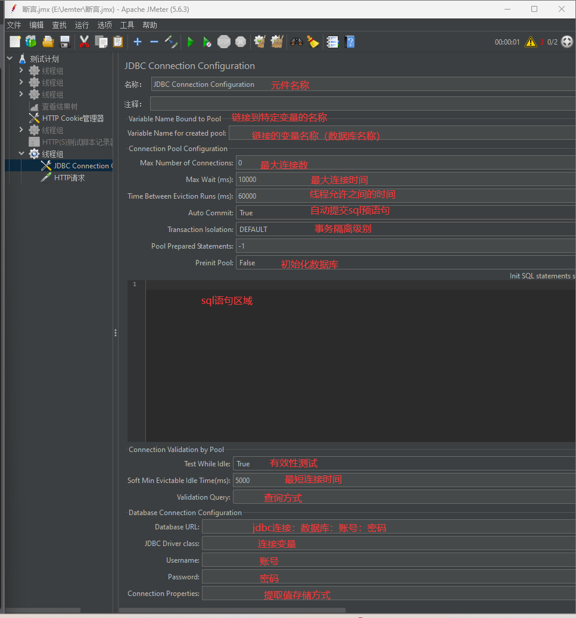Open the Auto Commit combo box
The height and width of the screenshot is (618, 576).
[406, 212]
